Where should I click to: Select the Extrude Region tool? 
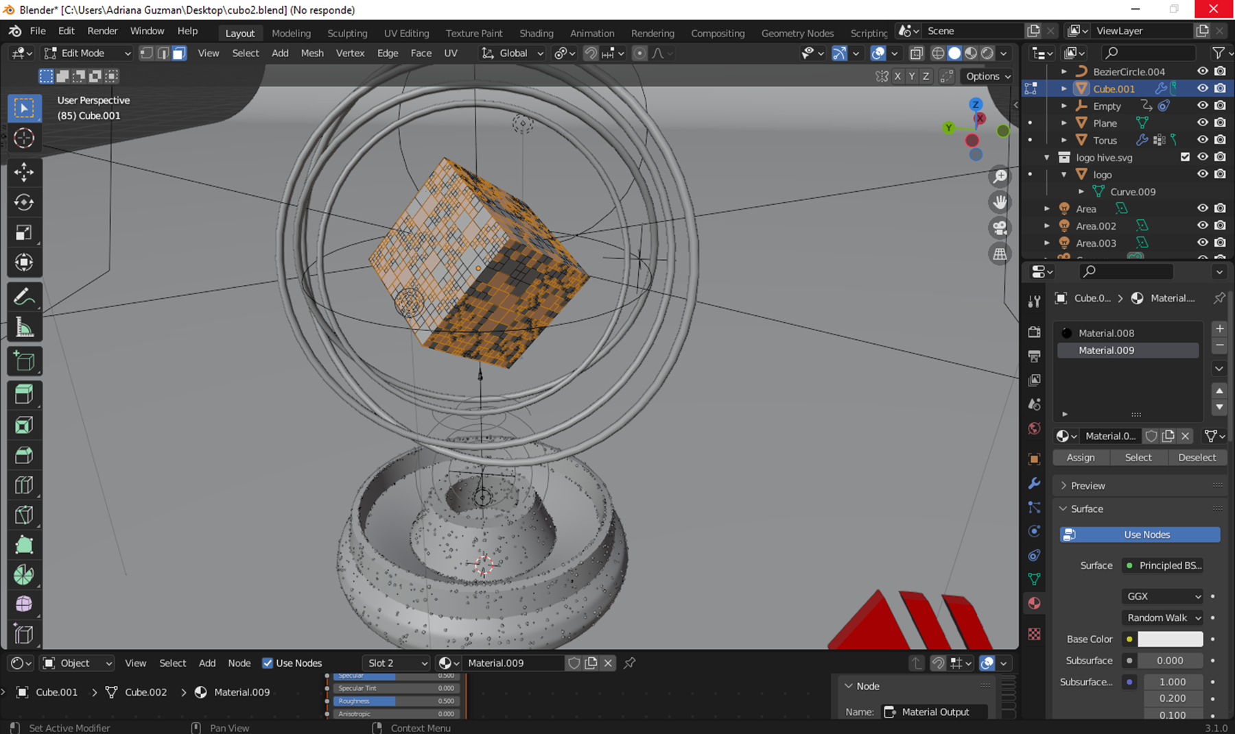point(24,395)
